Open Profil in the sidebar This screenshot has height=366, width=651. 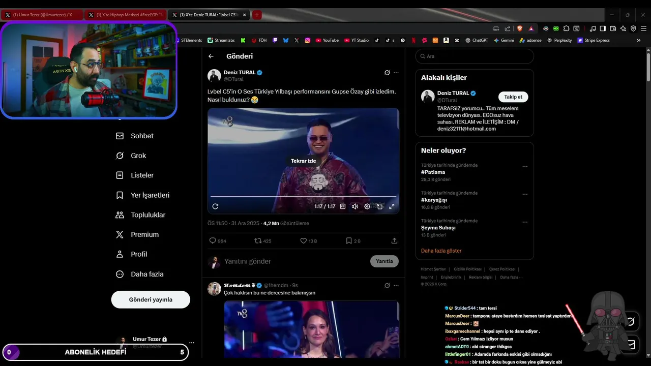click(x=132, y=254)
